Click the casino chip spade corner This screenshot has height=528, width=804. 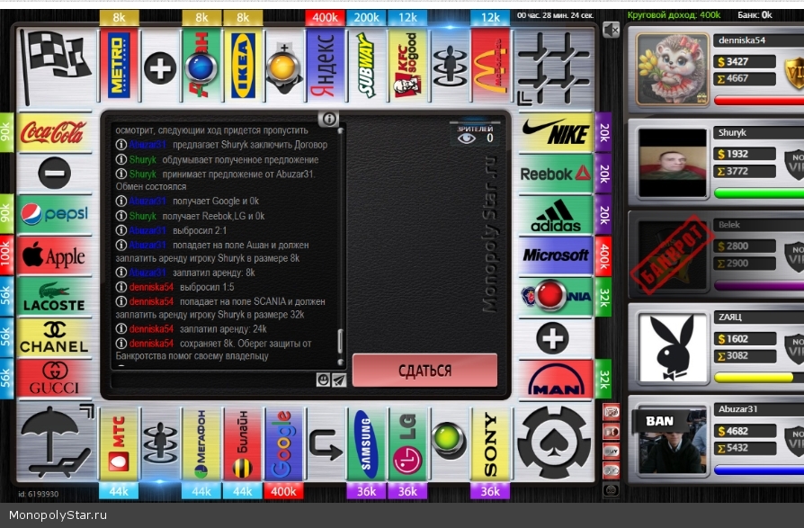(554, 443)
